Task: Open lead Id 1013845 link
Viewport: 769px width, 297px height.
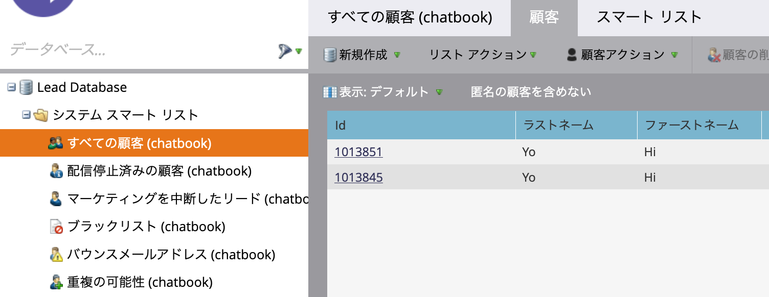Action: point(358,177)
